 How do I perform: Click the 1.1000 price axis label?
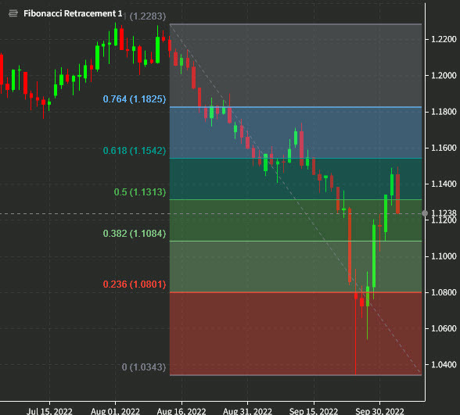(x=444, y=256)
